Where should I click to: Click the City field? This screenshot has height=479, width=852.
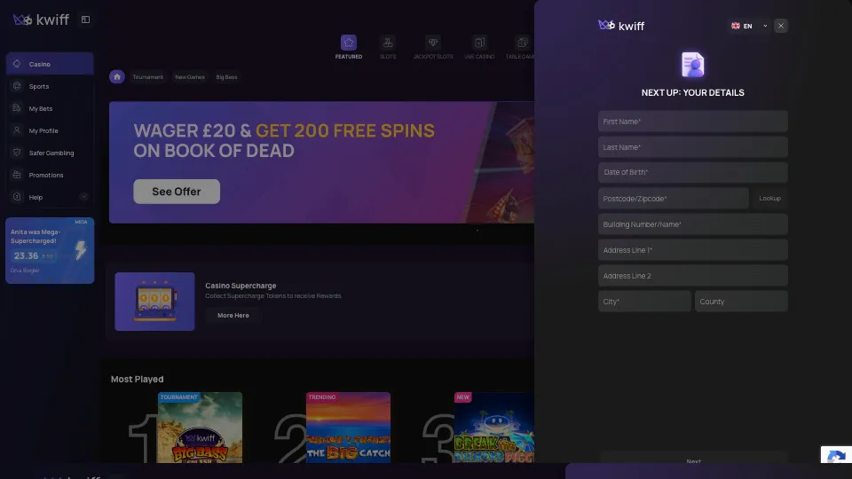click(x=644, y=301)
